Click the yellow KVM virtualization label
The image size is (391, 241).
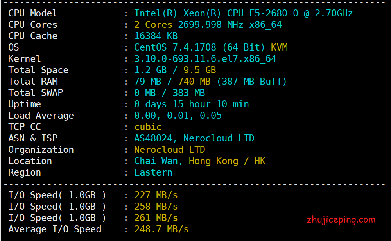279,47
